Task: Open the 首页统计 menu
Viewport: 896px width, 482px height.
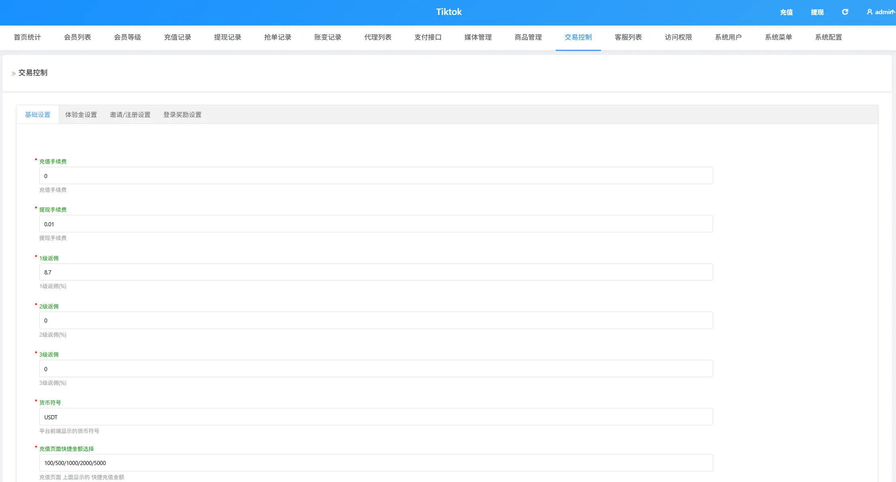Action: coord(27,37)
